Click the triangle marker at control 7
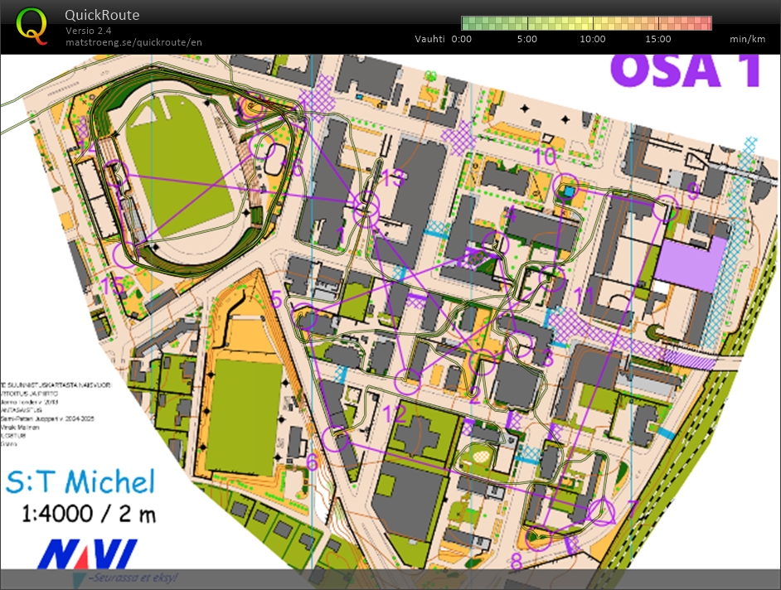The height and width of the screenshot is (590, 781). 603,514
